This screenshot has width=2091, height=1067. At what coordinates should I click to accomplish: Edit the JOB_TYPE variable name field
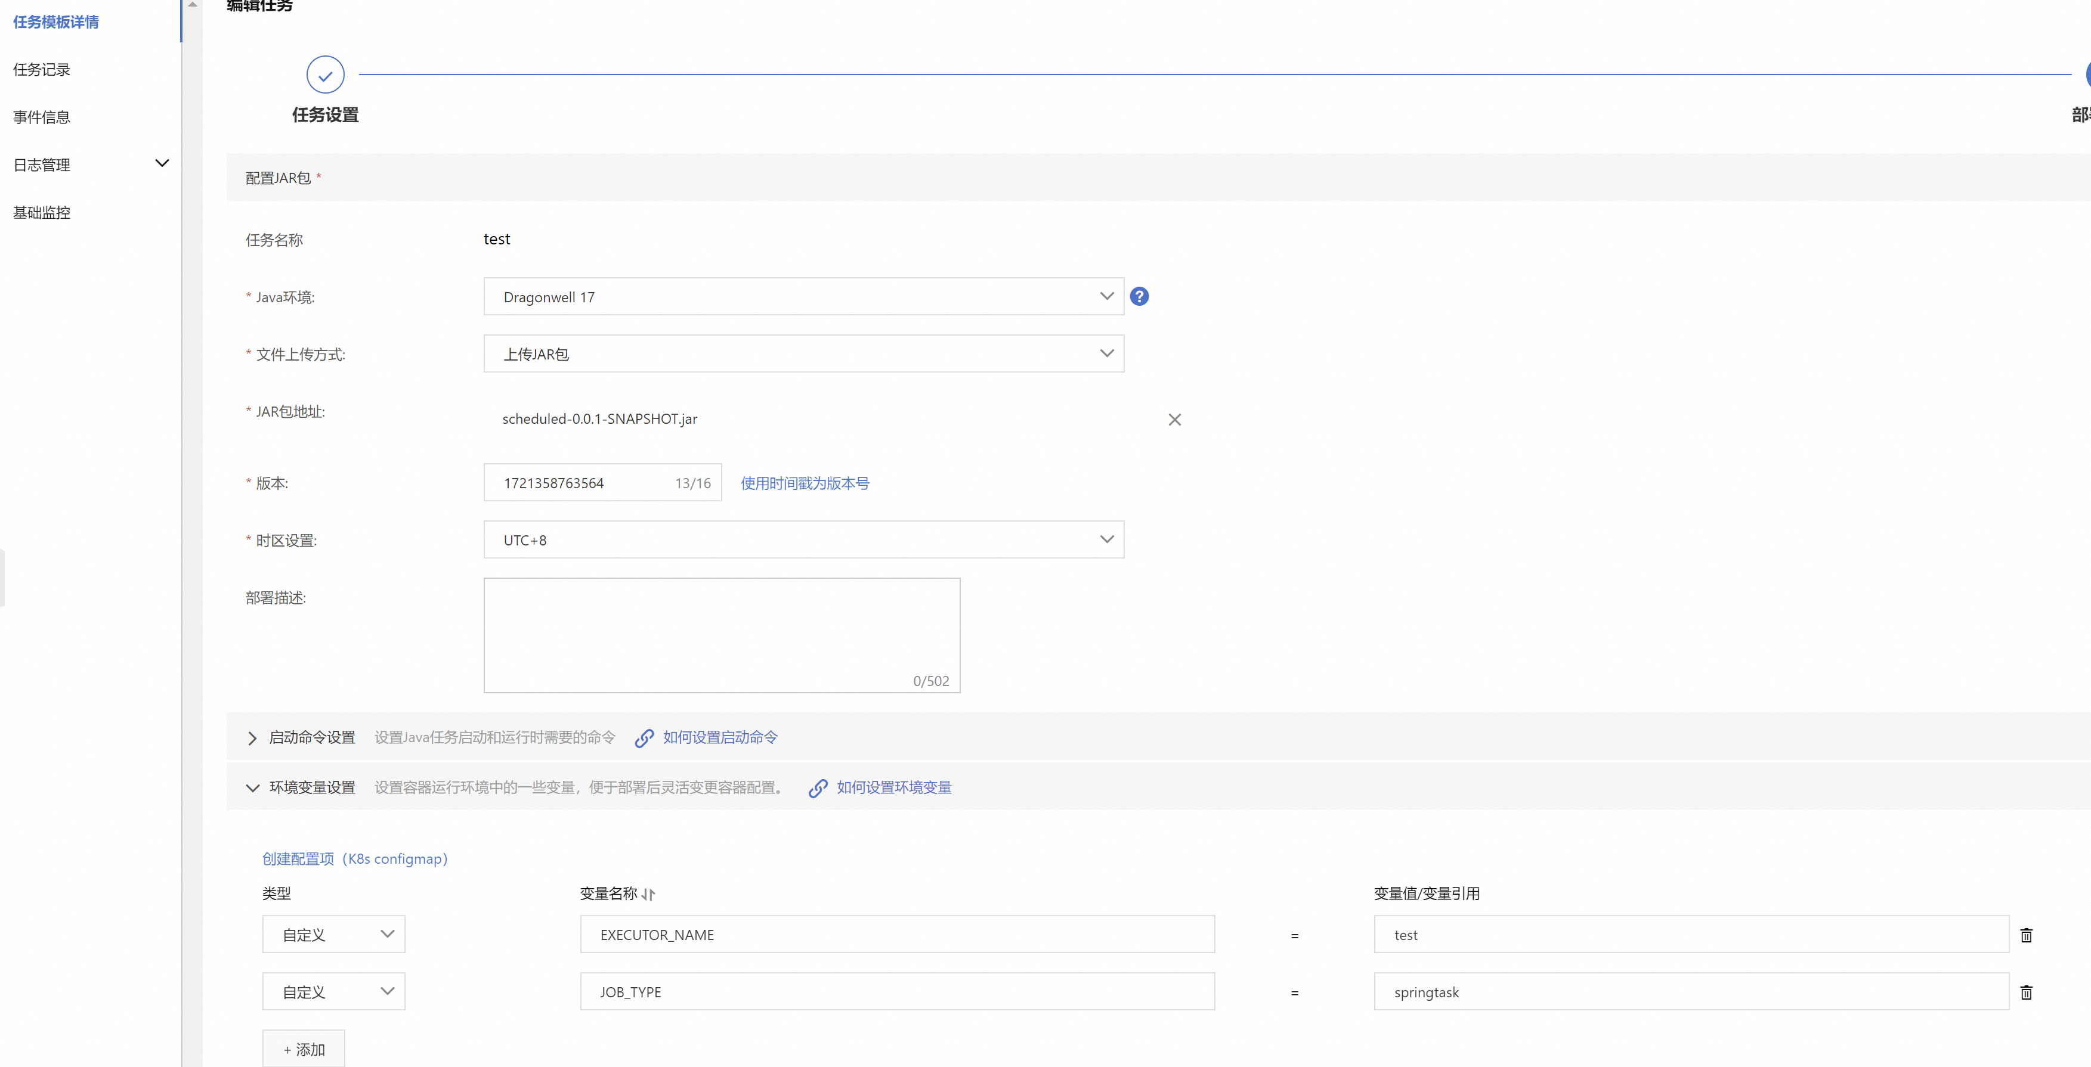tap(897, 991)
